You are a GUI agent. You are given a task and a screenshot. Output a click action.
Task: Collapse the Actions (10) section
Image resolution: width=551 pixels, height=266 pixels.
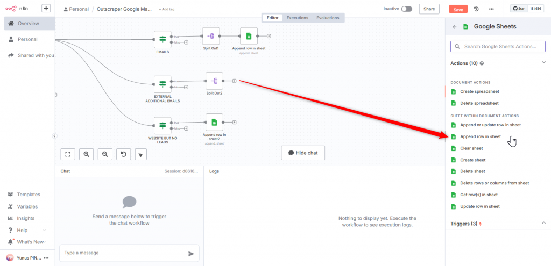pyautogui.click(x=543, y=62)
